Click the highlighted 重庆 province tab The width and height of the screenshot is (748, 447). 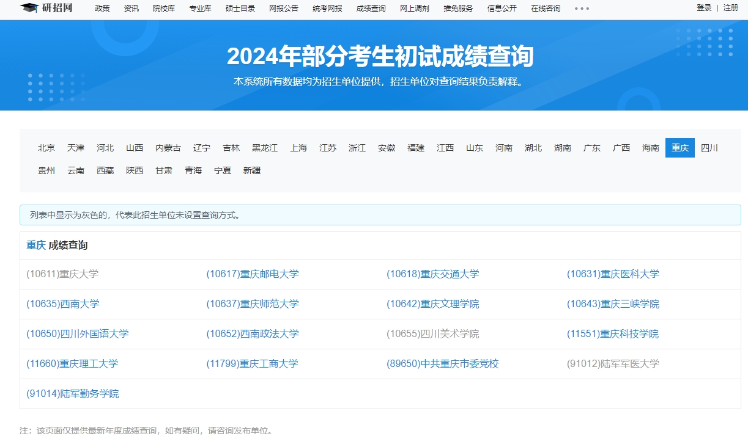point(680,148)
